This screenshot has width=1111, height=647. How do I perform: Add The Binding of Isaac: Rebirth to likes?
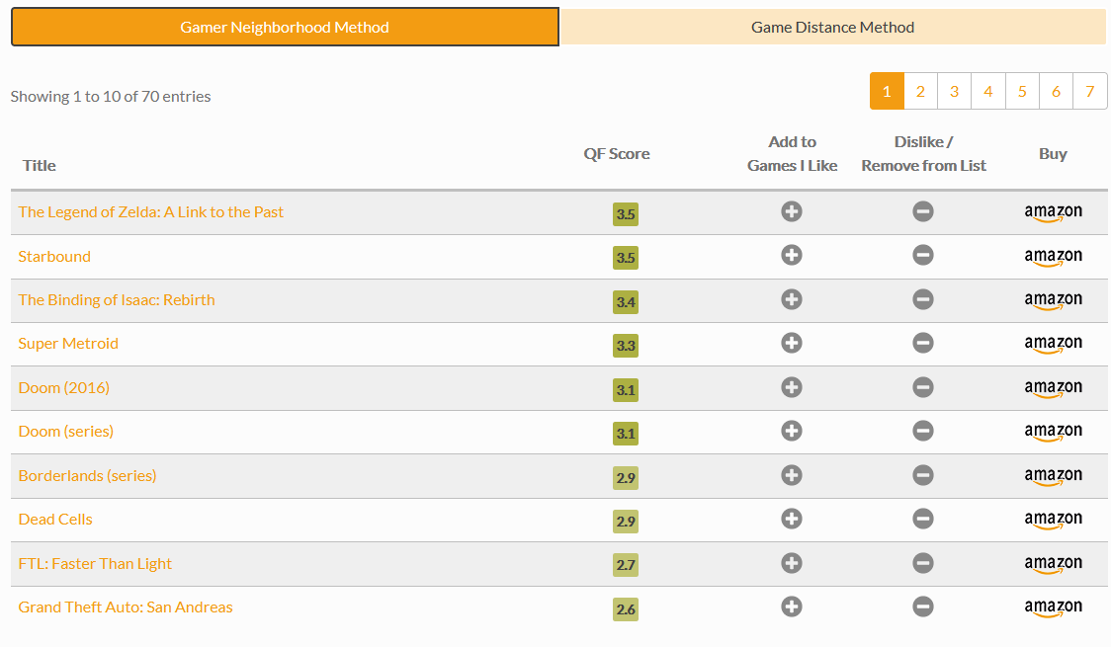pos(791,299)
